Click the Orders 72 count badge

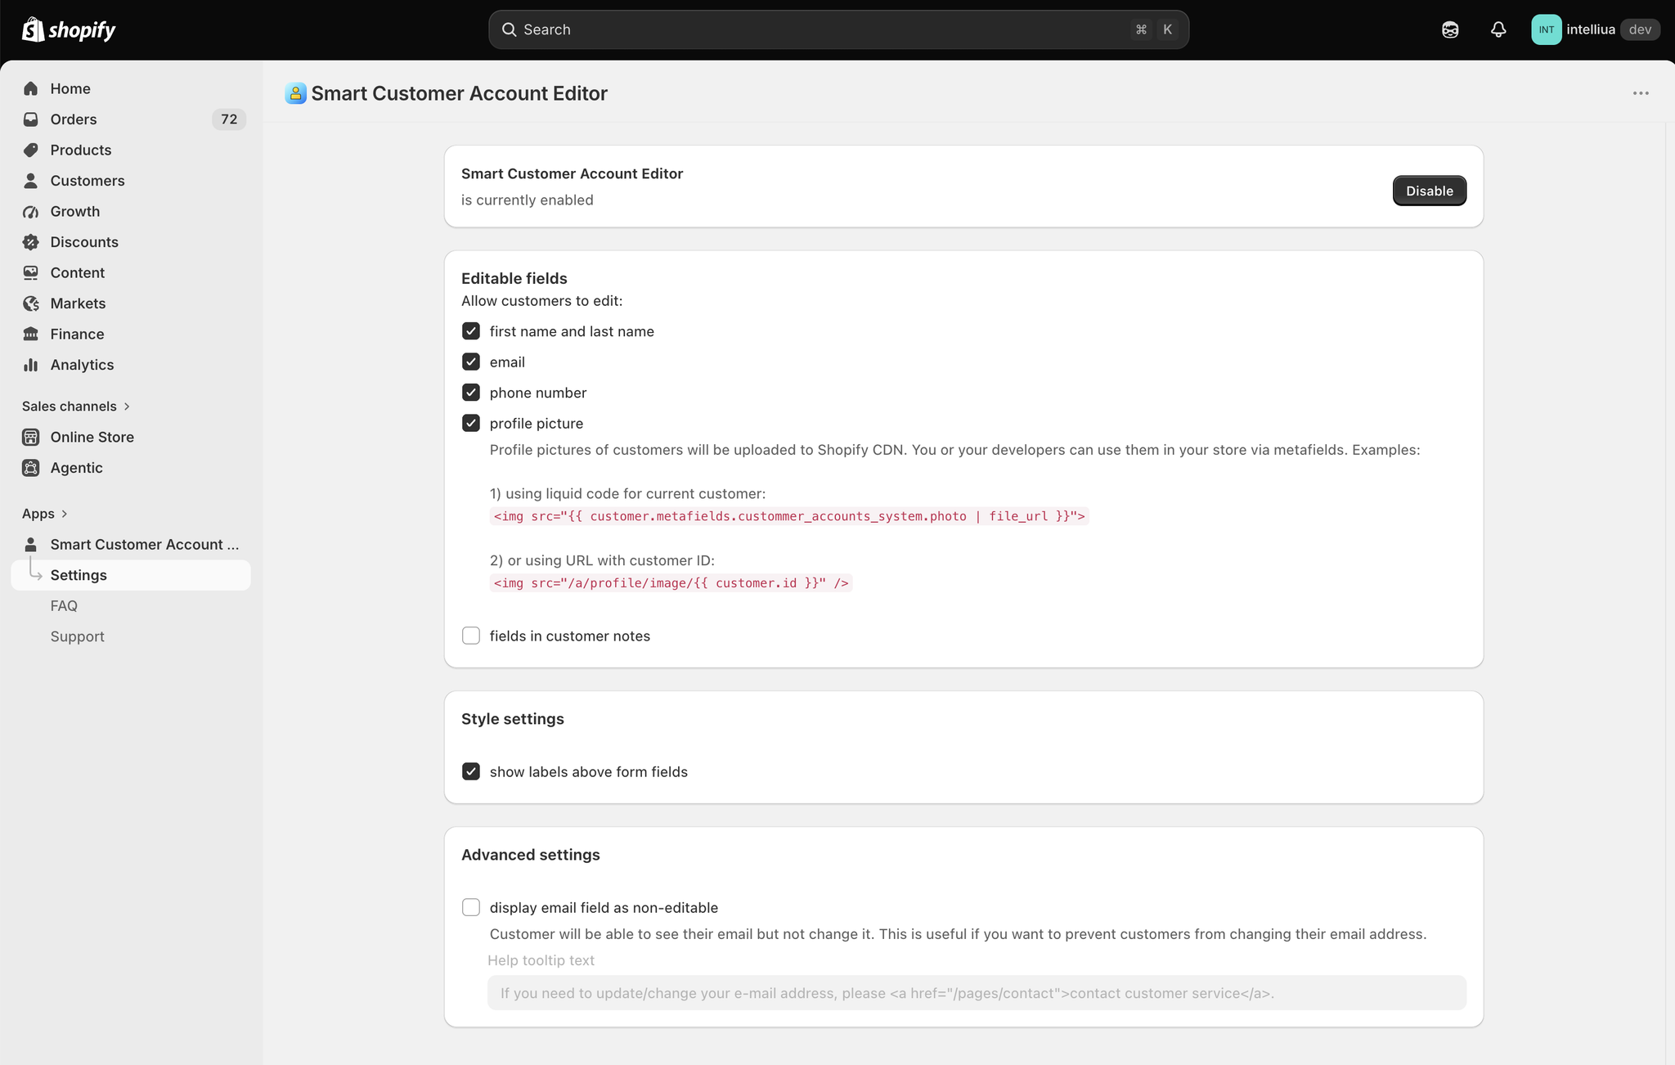229,119
